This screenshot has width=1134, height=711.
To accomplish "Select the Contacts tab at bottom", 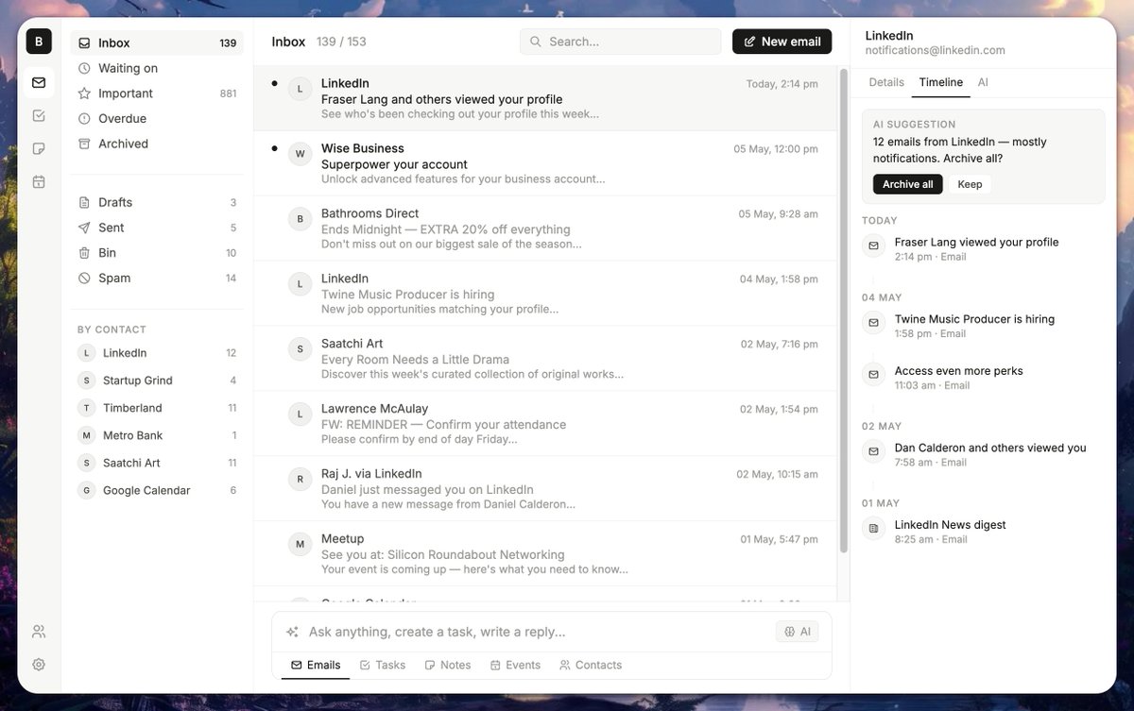I will click(x=591, y=665).
